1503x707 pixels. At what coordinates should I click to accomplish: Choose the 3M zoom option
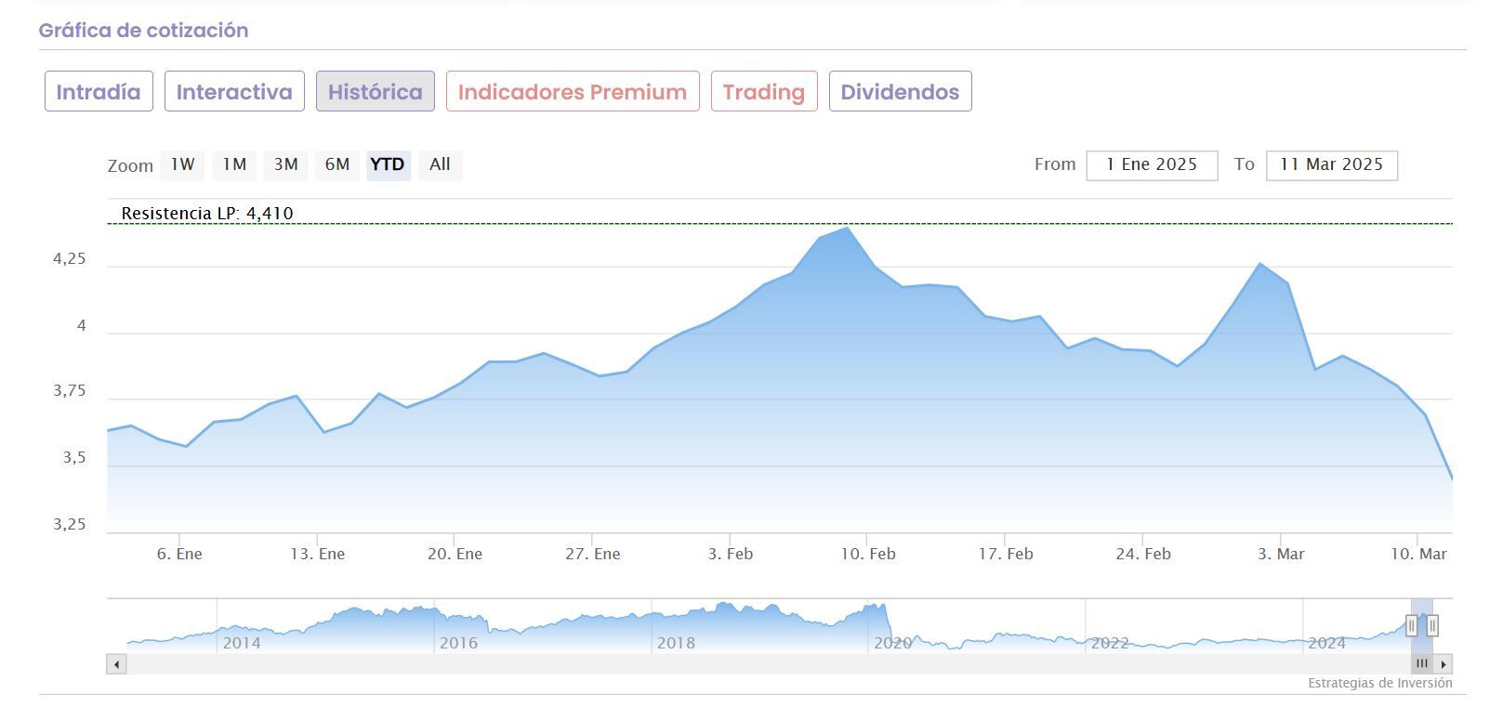coord(285,165)
